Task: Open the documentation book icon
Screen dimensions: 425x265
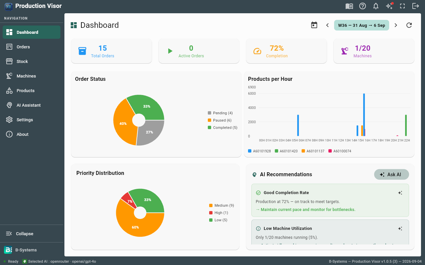Action: [x=349, y=6]
